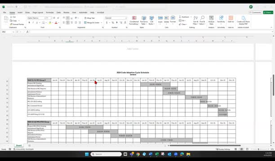
Task: Toggle underline formatting
Action: click(x=37, y=23)
